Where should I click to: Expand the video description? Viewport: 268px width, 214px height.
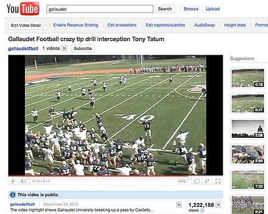click(179, 204)
